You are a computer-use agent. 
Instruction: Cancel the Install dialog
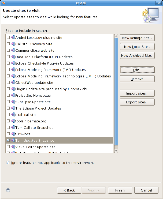click(x=146, y=190)
